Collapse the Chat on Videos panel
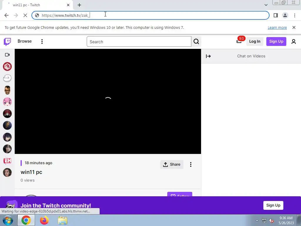Screen dimensions: 301x226 coord(208,56)
